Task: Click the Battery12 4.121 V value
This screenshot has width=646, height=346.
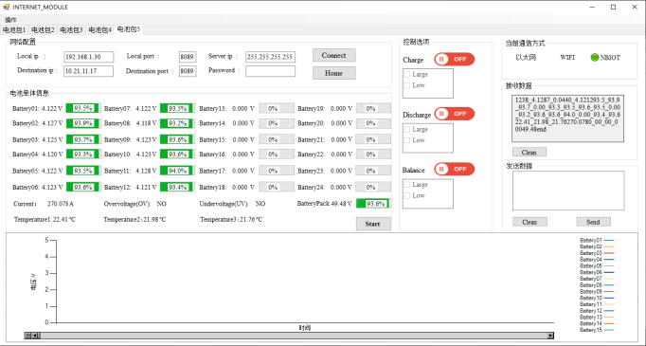Action: pos(146,188)
